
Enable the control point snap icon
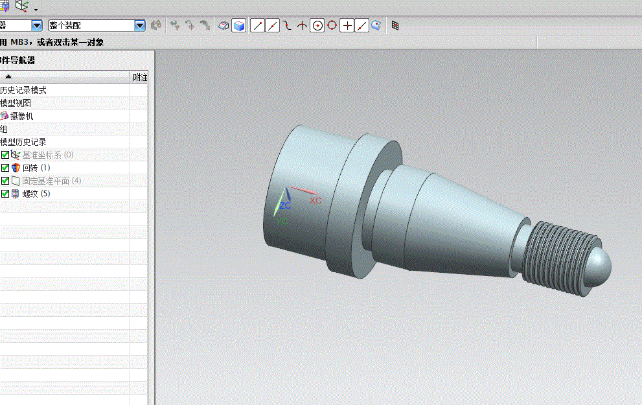pyautogui.click(x=287, y=25)
